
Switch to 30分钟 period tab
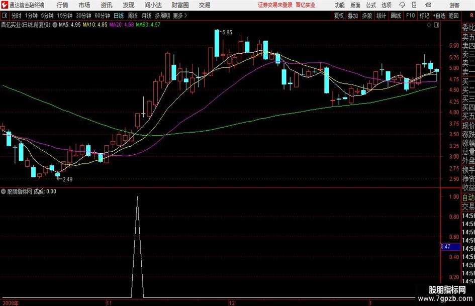point(83,16)
